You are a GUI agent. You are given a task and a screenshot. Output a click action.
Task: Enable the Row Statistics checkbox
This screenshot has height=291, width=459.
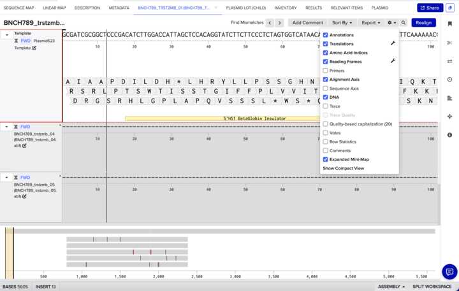pos(325,141)
